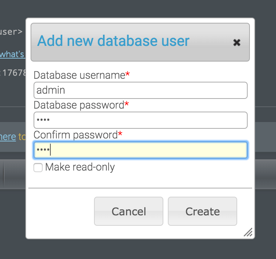276x259 pixels.
Task: Click the Database password label
Action: pyautogui.click(x=79, y=105)
